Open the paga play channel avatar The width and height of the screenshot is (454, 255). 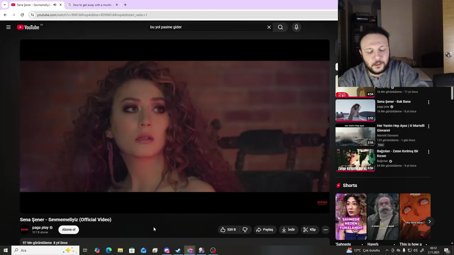coord(24,229)
